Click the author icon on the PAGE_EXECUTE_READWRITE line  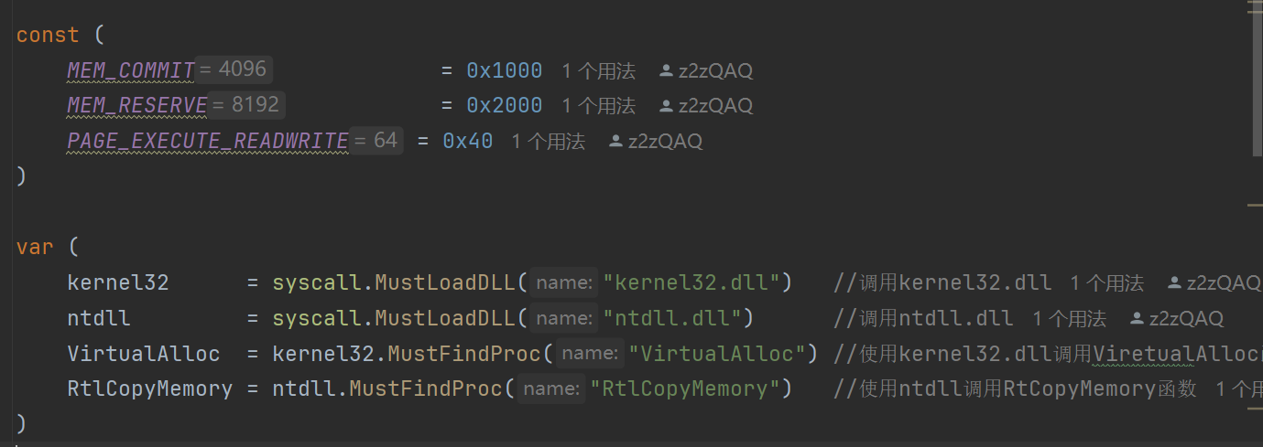tap(615, 142)
